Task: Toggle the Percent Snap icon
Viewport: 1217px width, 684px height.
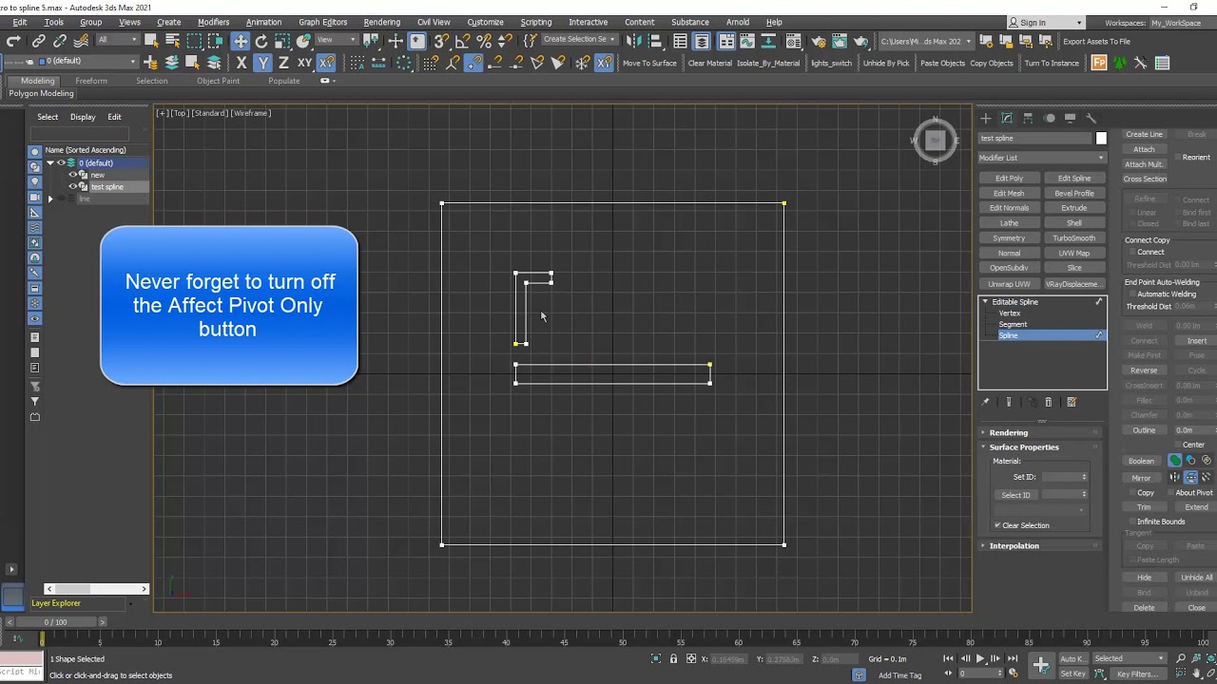Action: pyautogui.click(x=483, y=41)
